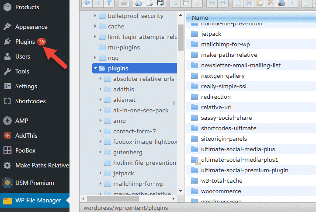Open the mount network volume tool
This screenshot has height=212, width=316.
pos(124,3)
